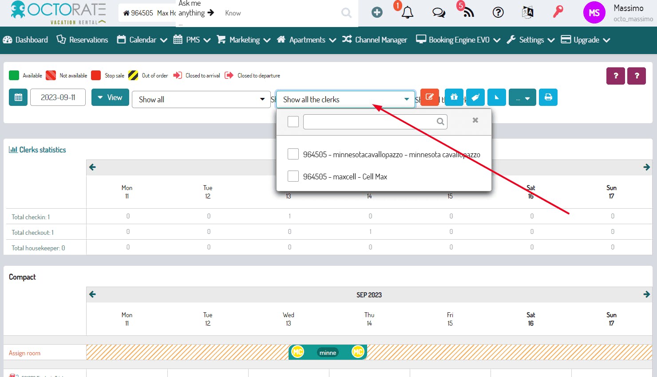
Task: Click the orange edit pencil button
Action: point(429,97)
